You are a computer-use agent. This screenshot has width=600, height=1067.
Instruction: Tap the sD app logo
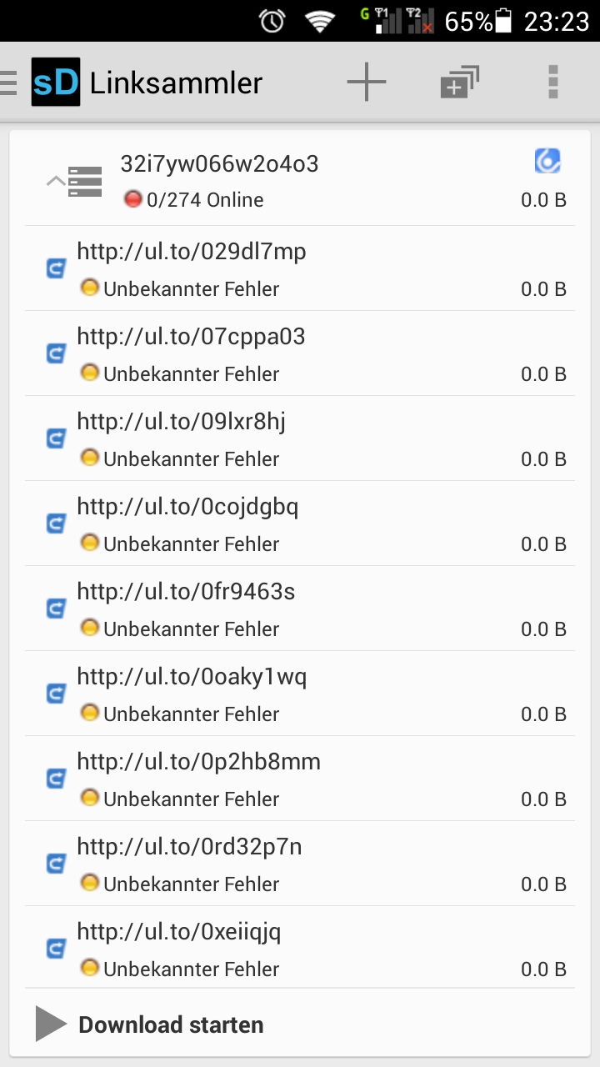pyautogui.click(x=56, y=83)
